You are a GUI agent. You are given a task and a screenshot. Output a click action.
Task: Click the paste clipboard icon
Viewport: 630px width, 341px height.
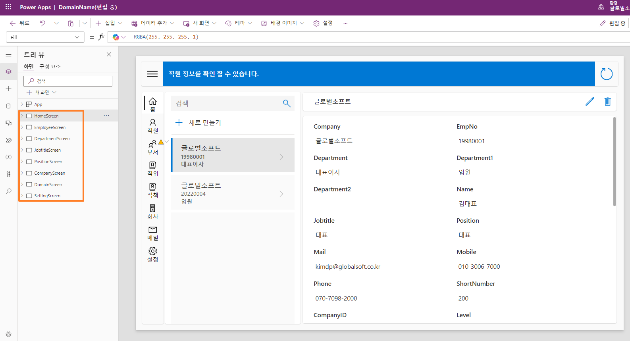pyautogui.click(x=71, y=23)
